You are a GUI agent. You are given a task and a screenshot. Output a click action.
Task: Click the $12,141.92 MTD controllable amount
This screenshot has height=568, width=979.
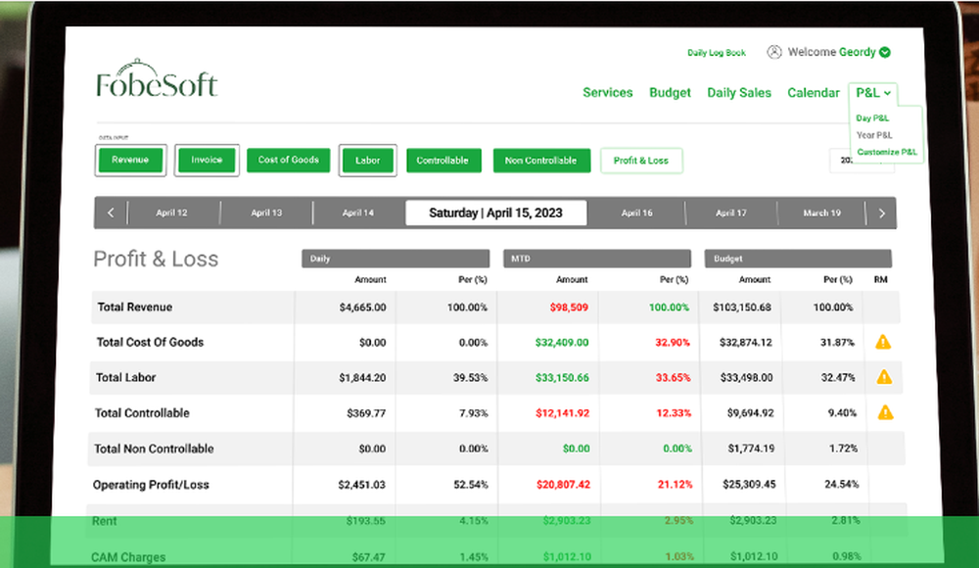563,413
